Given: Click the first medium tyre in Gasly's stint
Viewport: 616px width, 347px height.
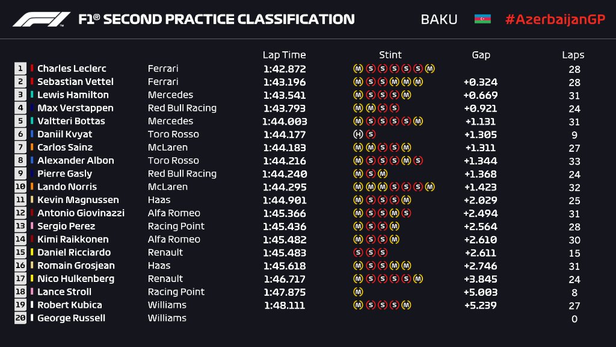Looking at the screenshot, I should pyautogui.click(x=358, y=173).
